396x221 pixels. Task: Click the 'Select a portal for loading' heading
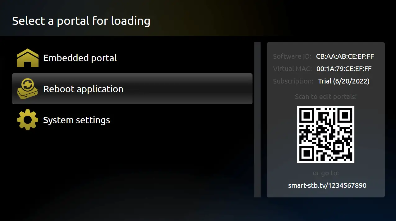point(81,21)
